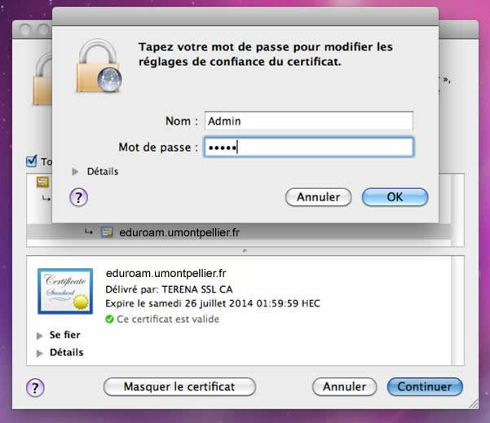
Task: Click the green valid certificate checkmark icon
Action: click(x=111, y=319)
